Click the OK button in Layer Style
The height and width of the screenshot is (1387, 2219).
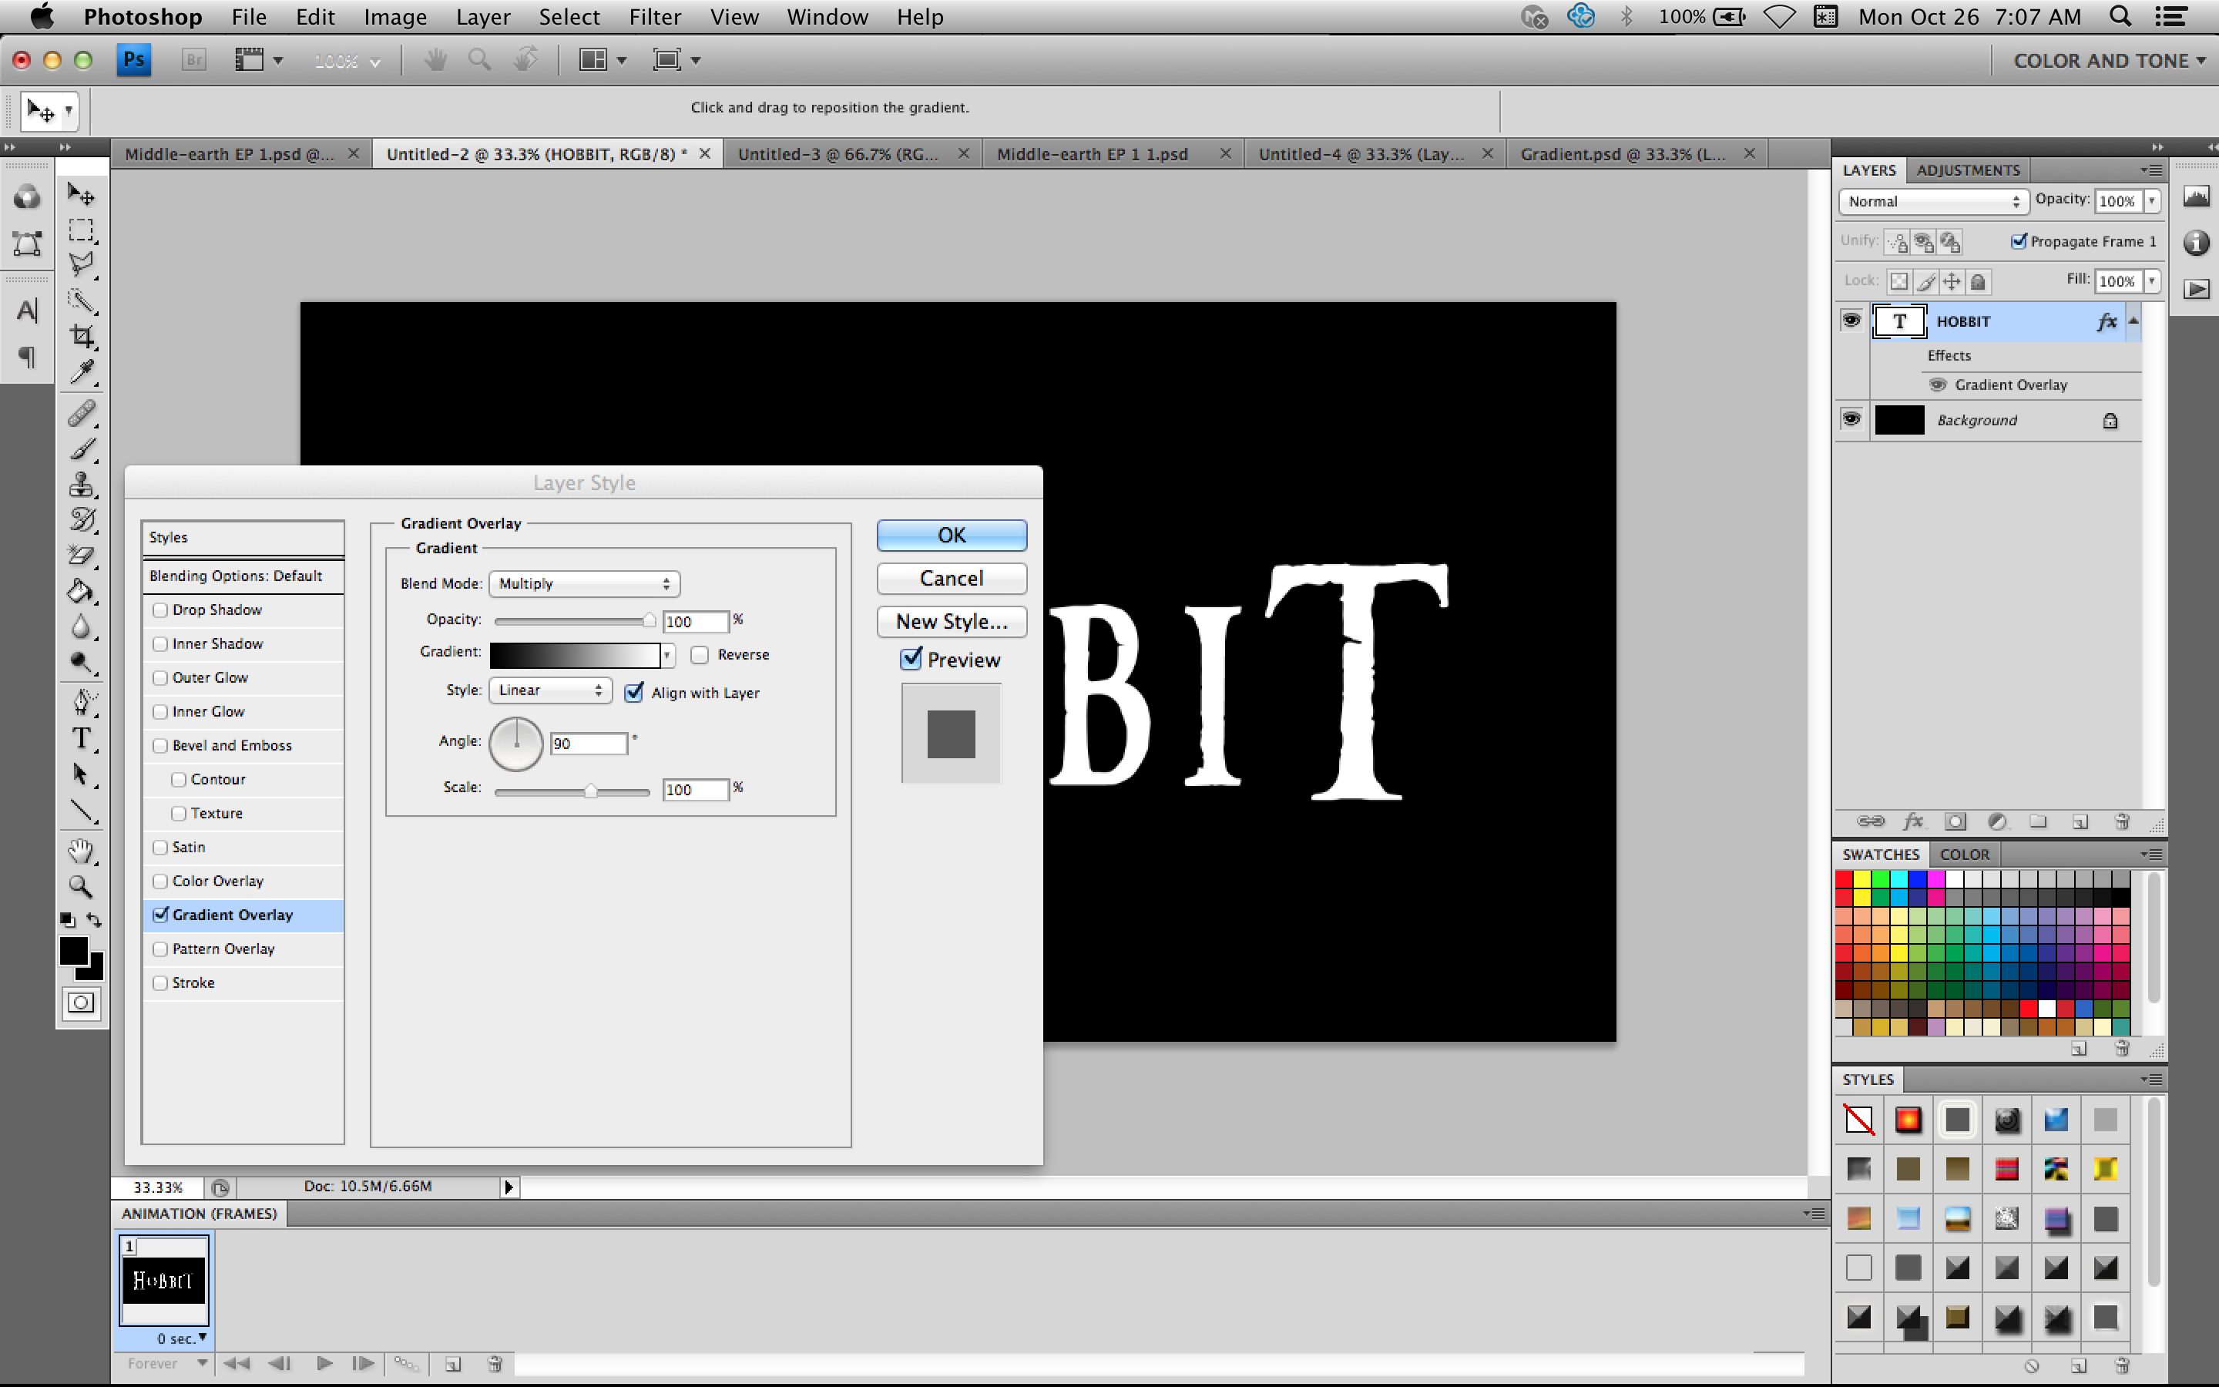(951, 536)
